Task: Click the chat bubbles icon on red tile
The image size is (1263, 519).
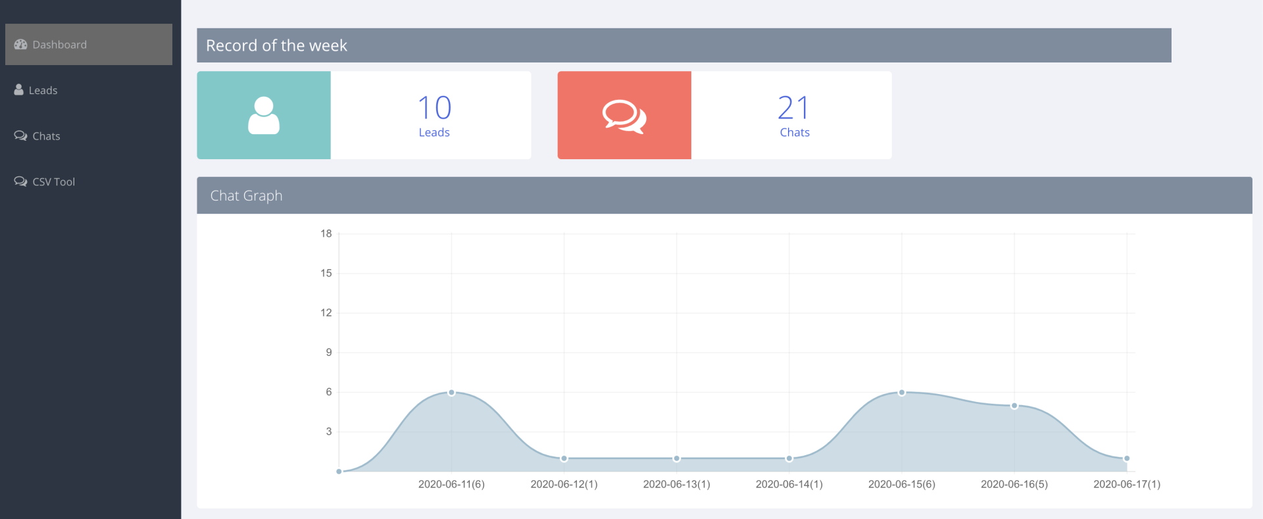Action: [x=624, y=116]
